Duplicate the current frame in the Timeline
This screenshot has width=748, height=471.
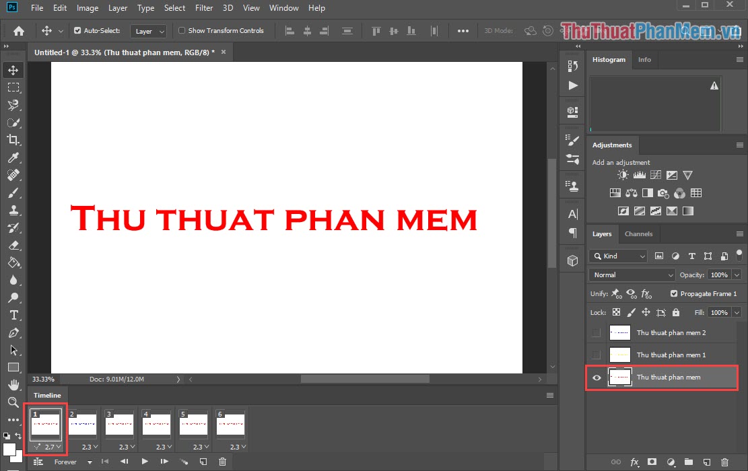click(203, 462)
